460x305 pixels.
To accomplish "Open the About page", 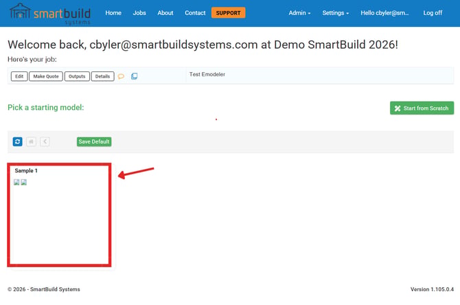I will click(165, 13).
